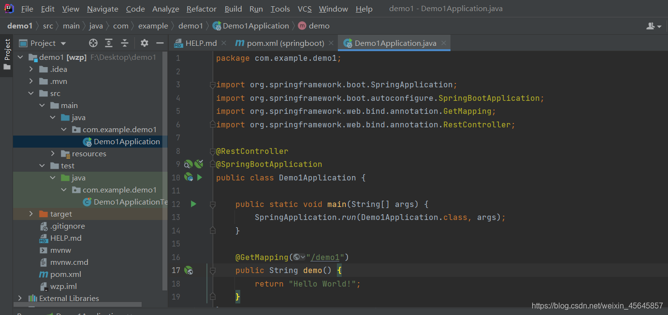This screenshot has height=315, width=668.
Task: Expand the .idea folder
Action: [x=31, y=69]
